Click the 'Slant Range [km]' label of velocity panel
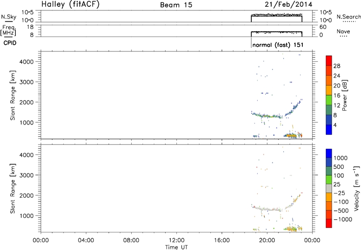The height and width of the screenshot is (250, 361). (13, 189)
